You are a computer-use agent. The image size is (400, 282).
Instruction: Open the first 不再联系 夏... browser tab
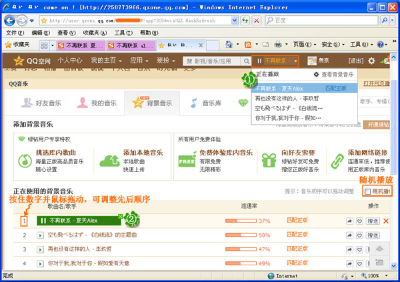coord(81,45)
